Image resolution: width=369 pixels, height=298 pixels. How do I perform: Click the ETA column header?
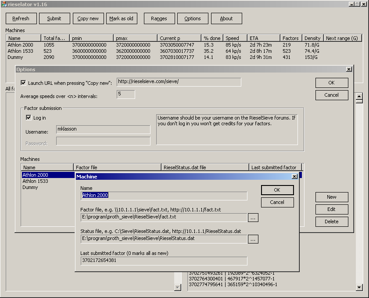pyautogui.click(x=264, y=38)
